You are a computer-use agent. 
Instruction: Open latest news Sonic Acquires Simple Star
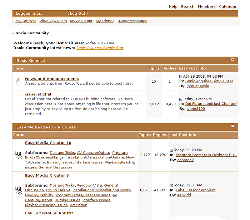pyautogui.click(x=100, y=48)
